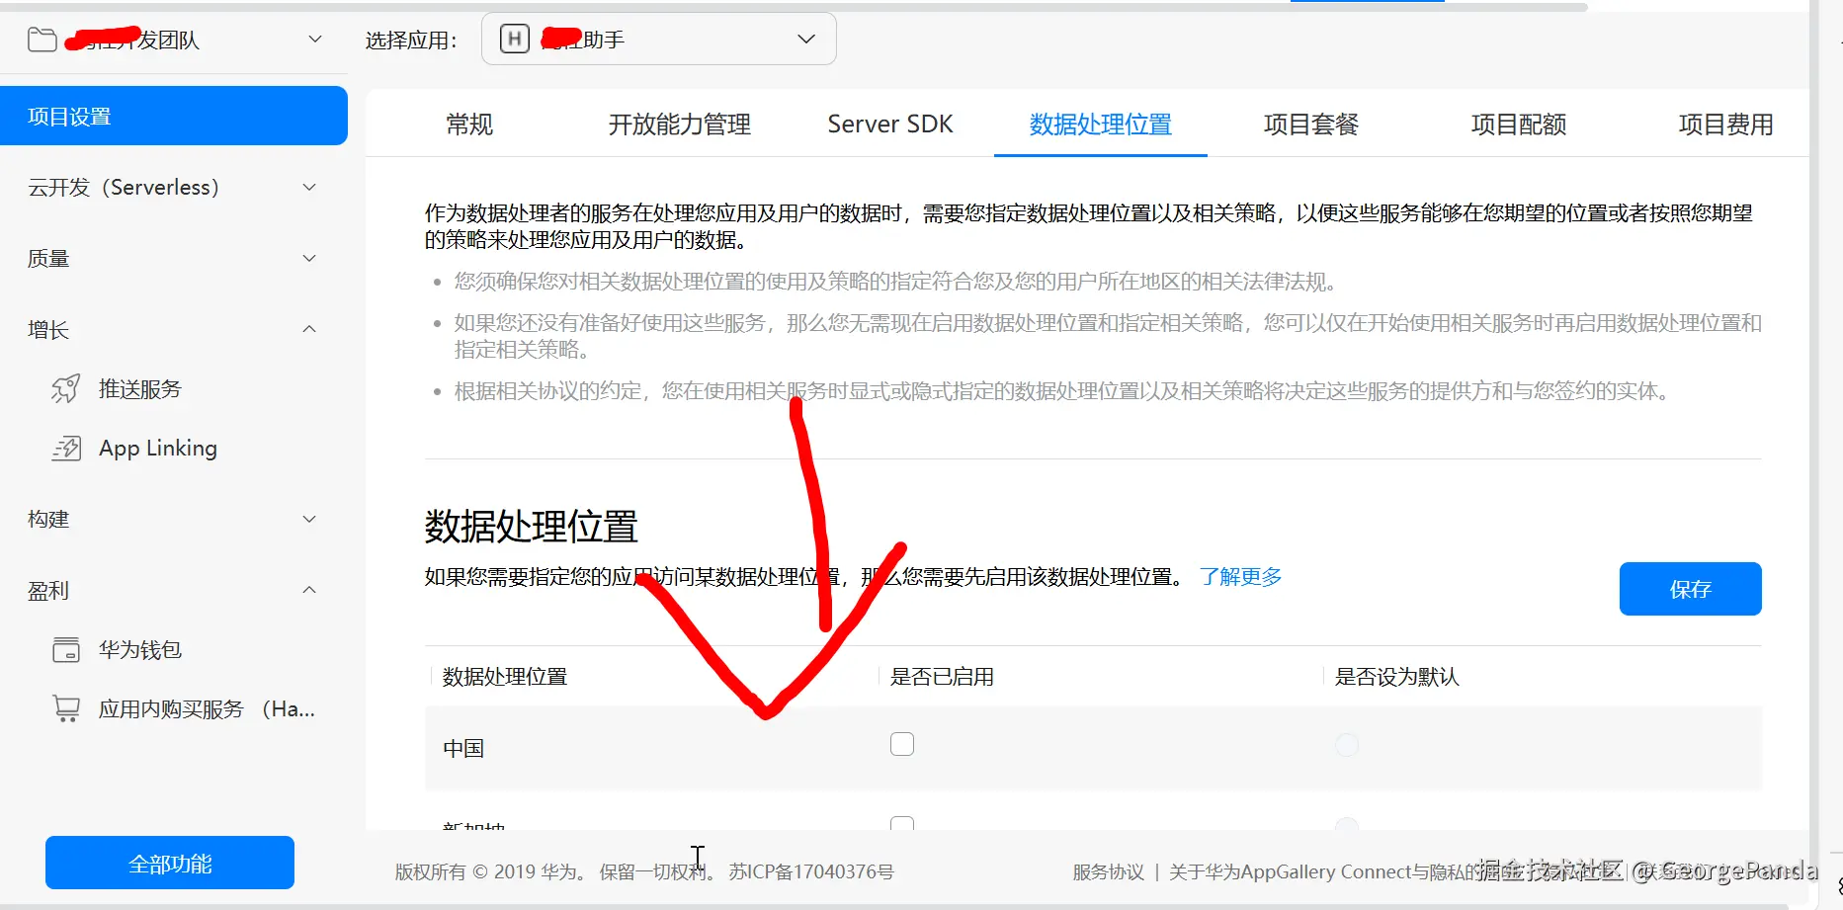Click the 全部功能 button at bottom
Screen dimensions: 1843x910
coord(169,863)
